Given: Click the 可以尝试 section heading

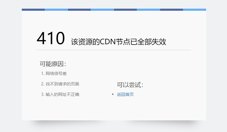Looking at the screenshot, I should 130,85.
